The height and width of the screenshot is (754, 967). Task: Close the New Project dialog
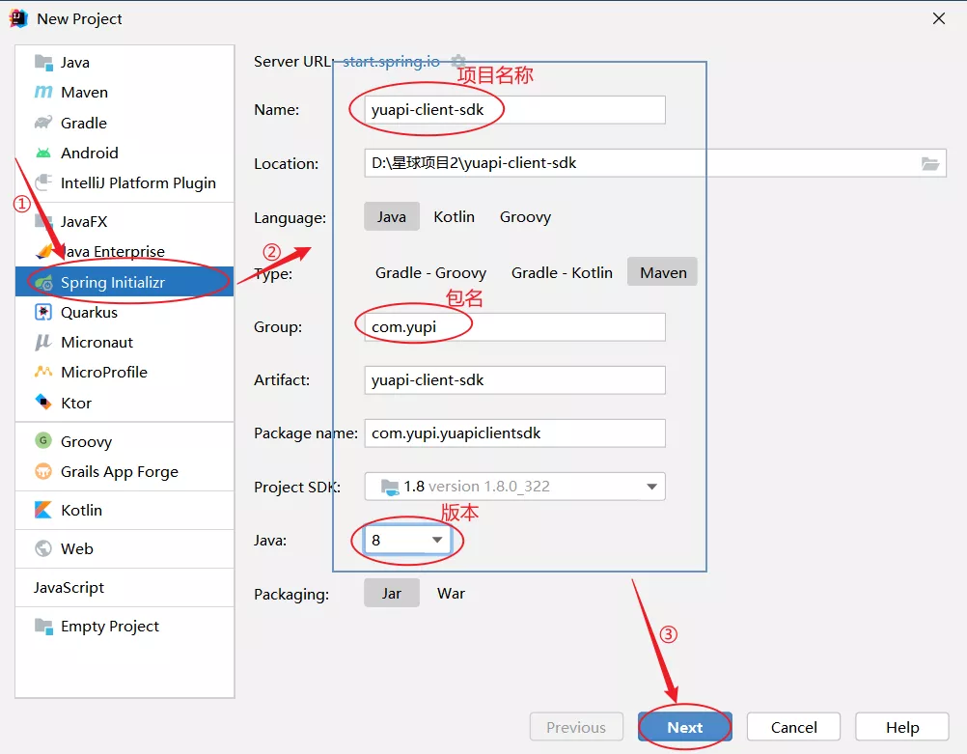(x=939, y=18)
